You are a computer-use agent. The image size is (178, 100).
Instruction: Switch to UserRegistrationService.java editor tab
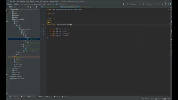click(x=51, y=7)
